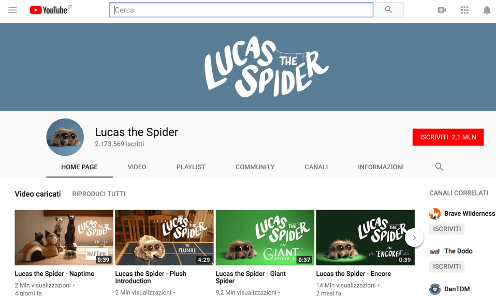Switch to the CANALI tab

coord(316,167)
